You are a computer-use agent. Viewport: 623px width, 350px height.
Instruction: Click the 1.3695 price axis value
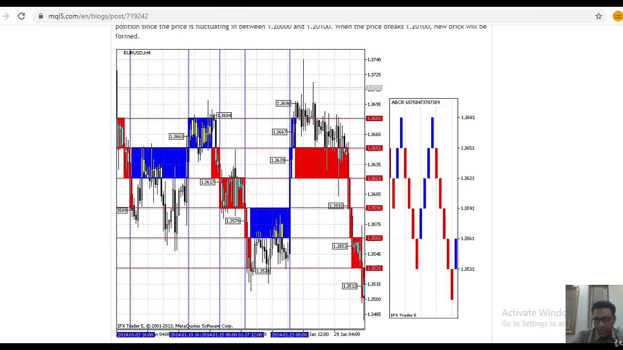pos(374,104)
